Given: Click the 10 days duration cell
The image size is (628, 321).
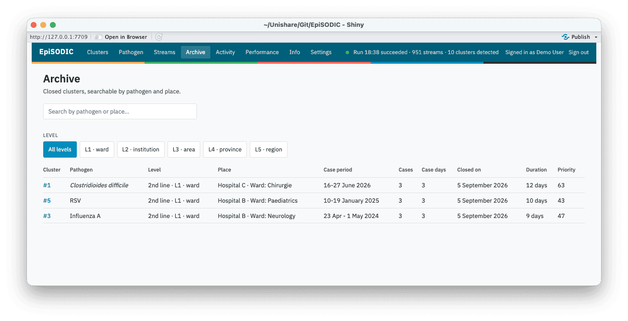Looking at the screenshot, I should tap(536, 200).
